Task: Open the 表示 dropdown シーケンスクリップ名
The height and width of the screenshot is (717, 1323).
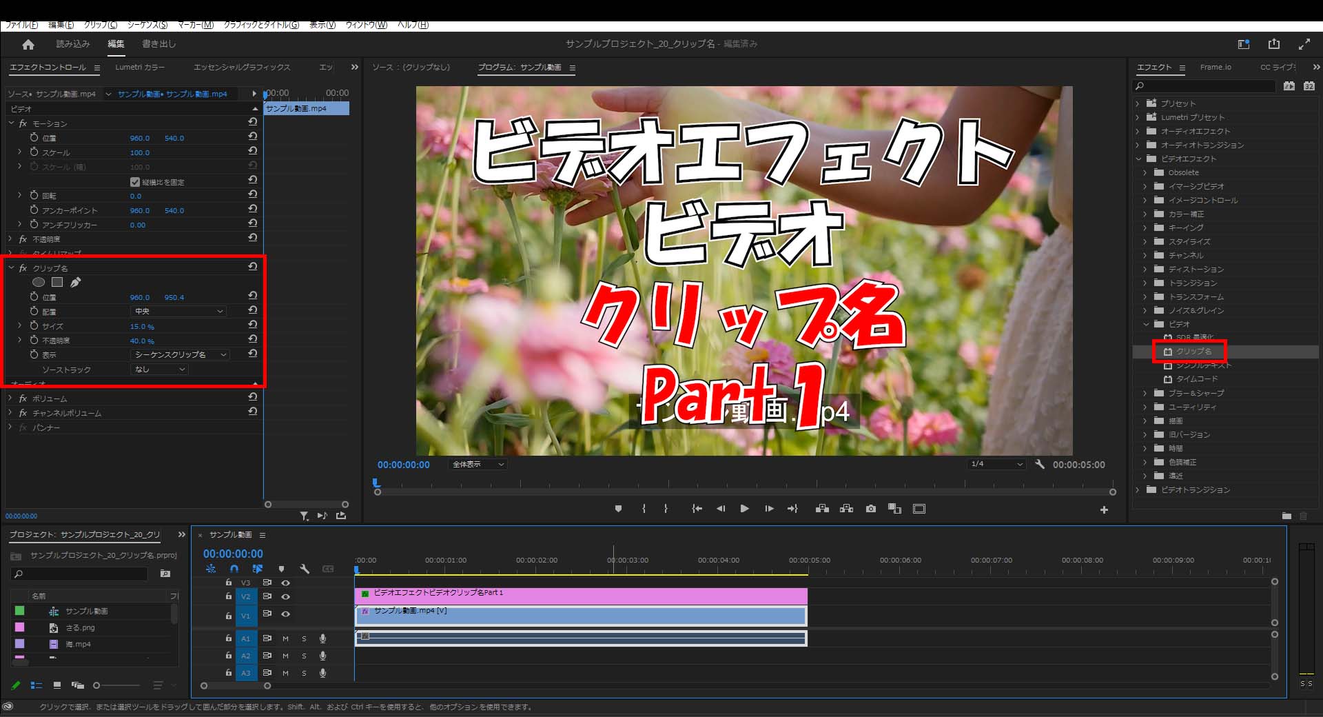Action: tap(180, 354)
